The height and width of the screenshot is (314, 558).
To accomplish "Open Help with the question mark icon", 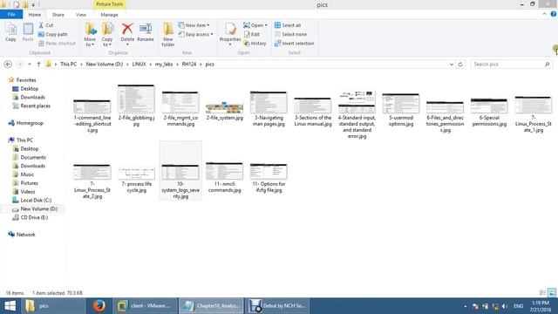I will [x=554, y=14].
